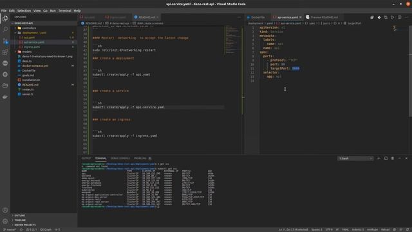
Task: Open the Source Control view
Action: coord(5,41)
